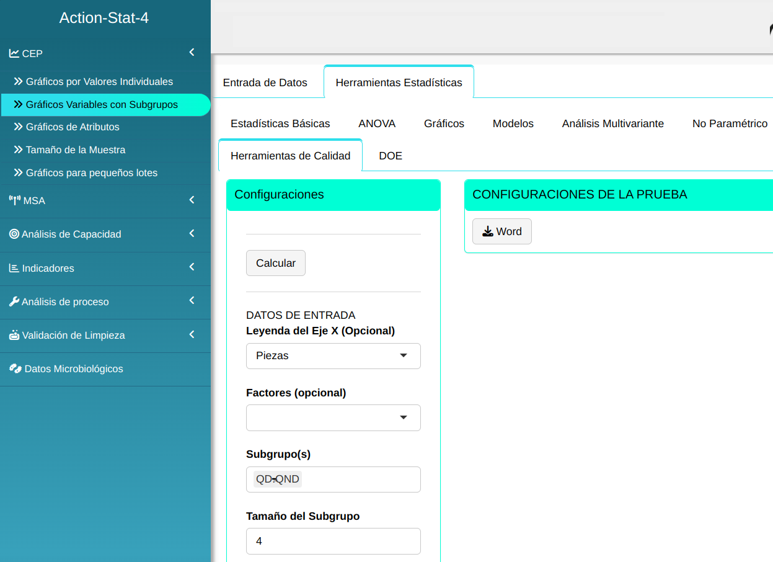Image resolution: width=773 pixels, height=562 pixels.
Task: Collapse the CEP menu chevron
Action: pyautogui.click(x=192, y=53)
